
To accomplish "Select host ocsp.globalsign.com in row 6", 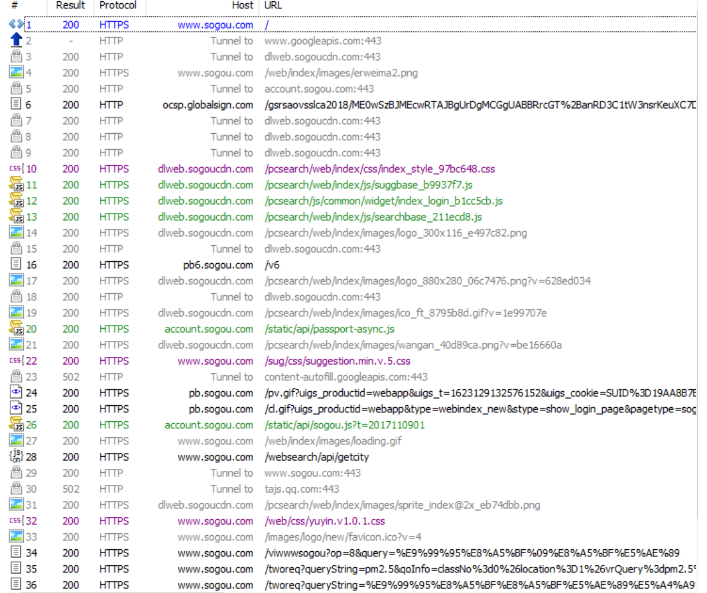I will pyautogui.click(x=208, y=105).
